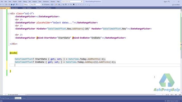Click the line number indicator in the status bar
This screenshot has width=182, height=102.
167,95
